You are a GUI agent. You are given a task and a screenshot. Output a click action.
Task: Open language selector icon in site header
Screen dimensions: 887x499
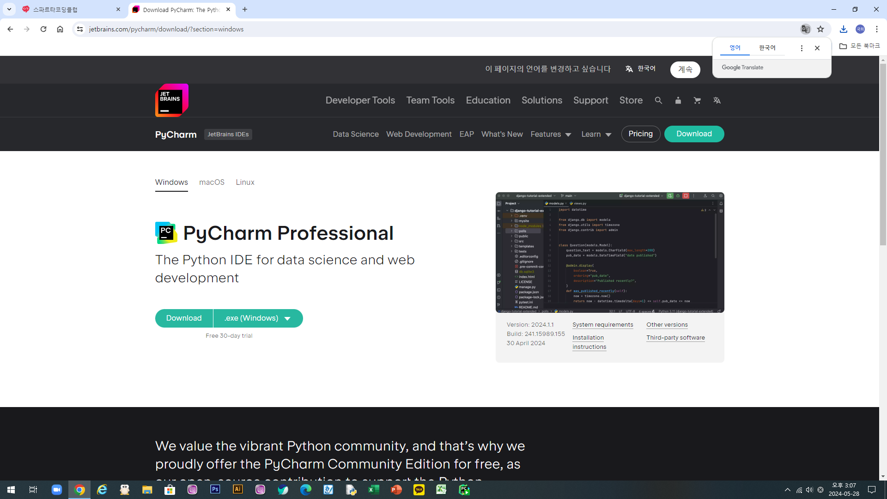[x=717, y=100]
